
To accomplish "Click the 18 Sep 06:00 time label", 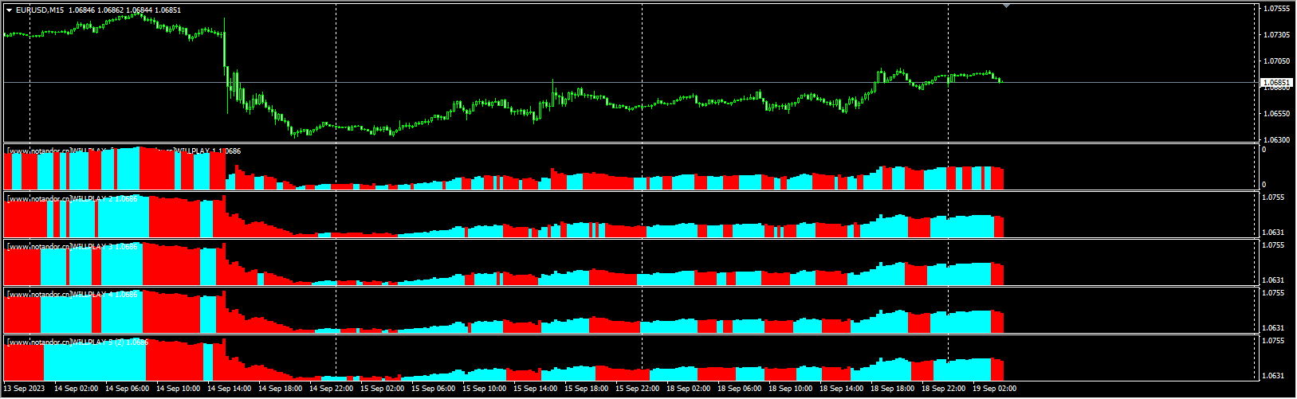I will [739, 389].
